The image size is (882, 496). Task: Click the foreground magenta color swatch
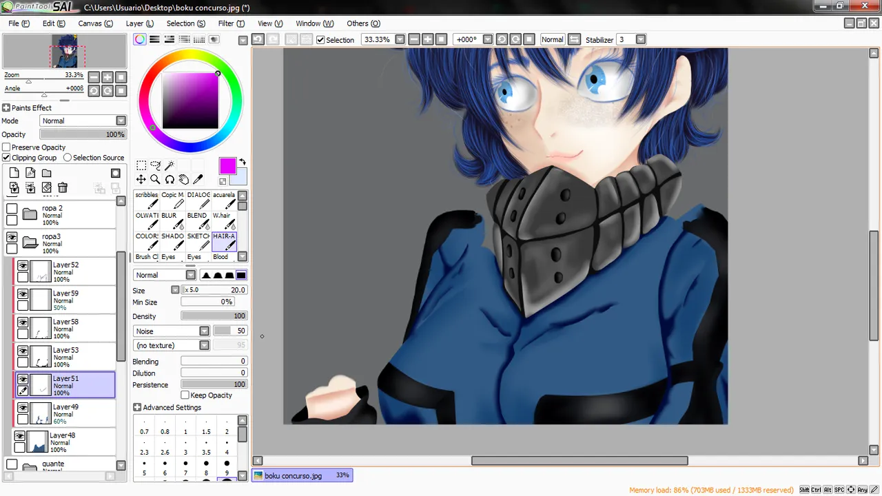point(227,166)
